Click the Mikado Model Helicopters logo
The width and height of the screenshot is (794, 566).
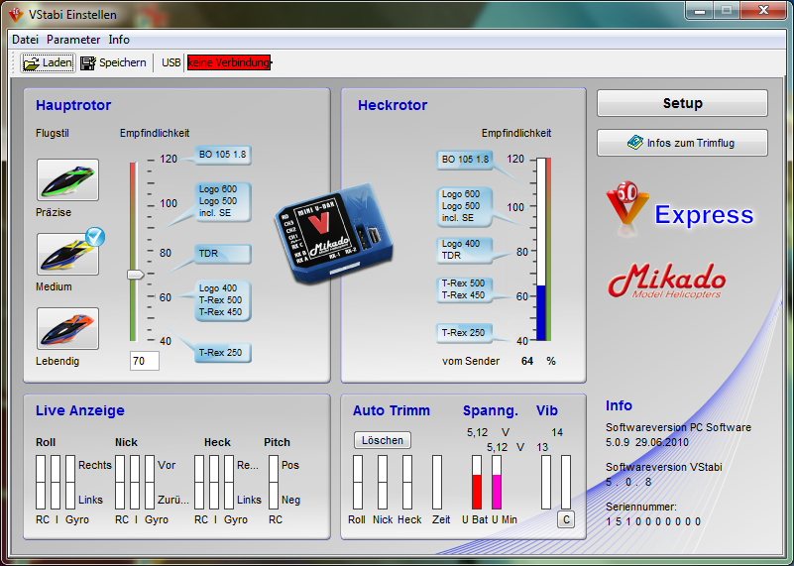pos(667,281)
